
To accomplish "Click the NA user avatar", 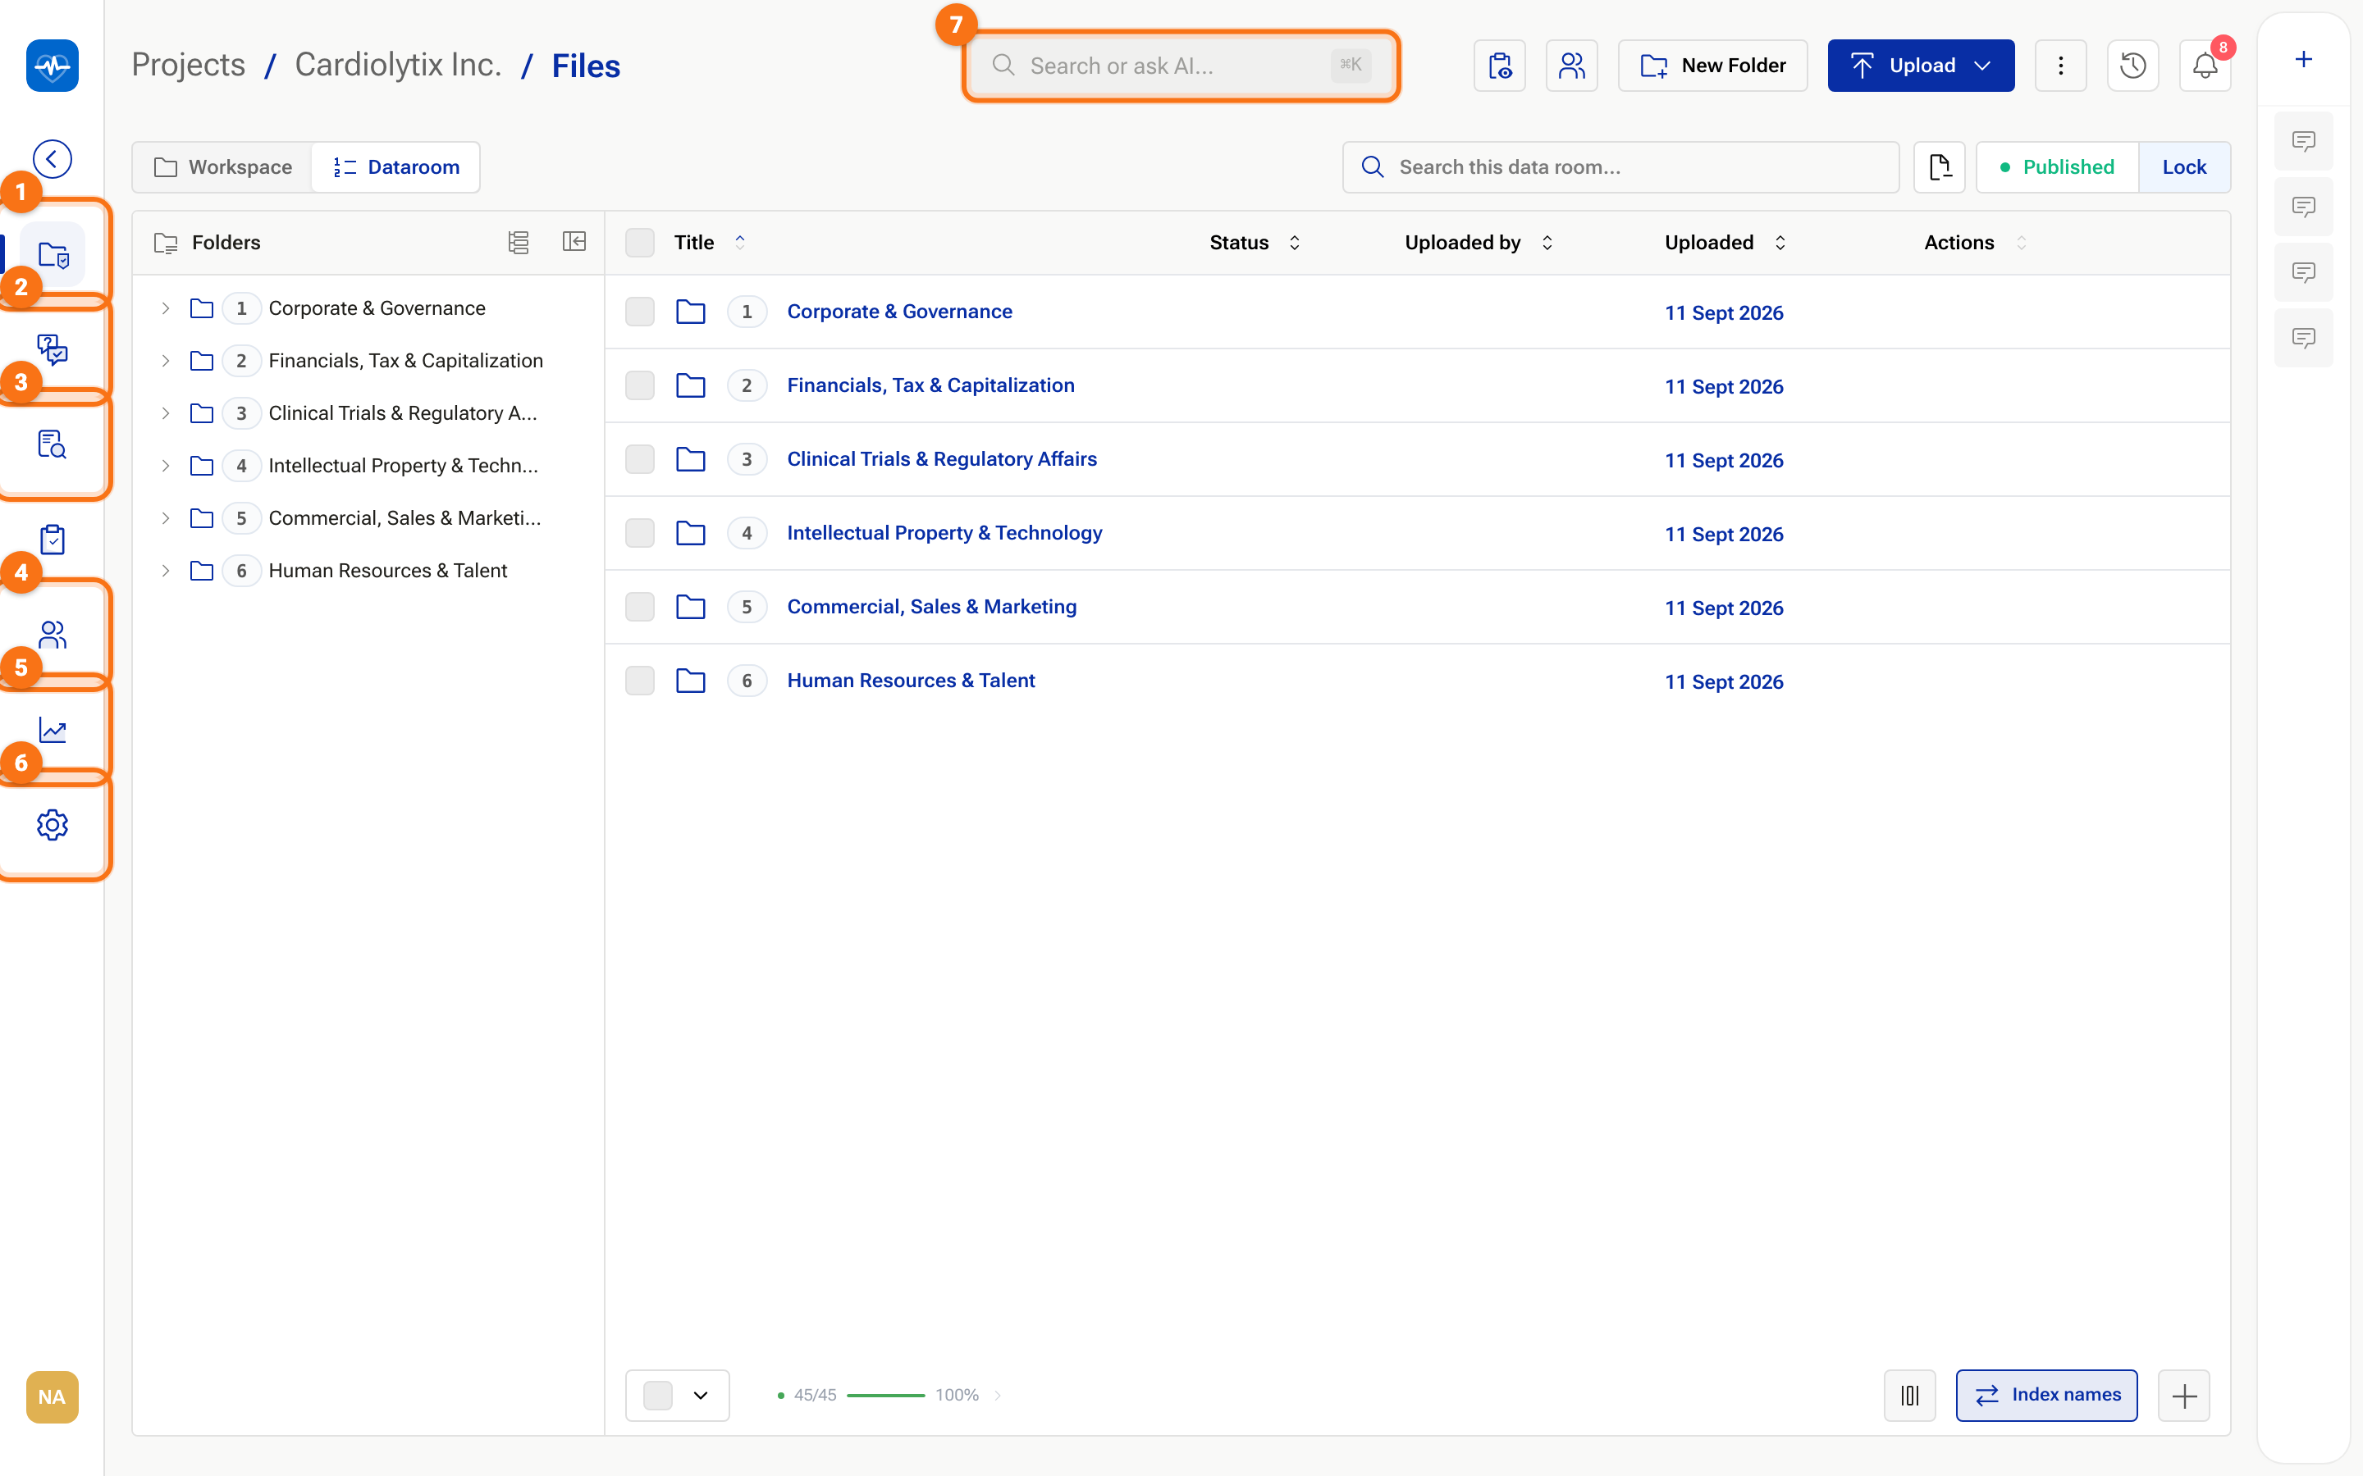I will pyautogui.click(x=52, y=1397).
